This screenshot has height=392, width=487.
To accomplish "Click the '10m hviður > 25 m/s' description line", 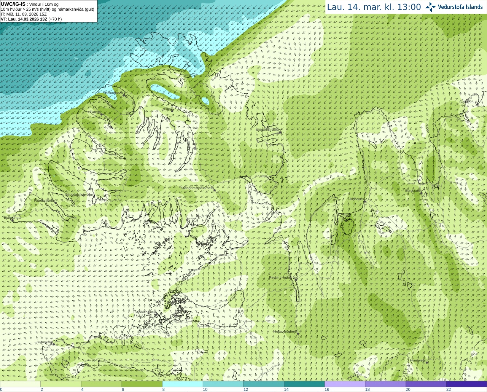I will pos(48,9).
